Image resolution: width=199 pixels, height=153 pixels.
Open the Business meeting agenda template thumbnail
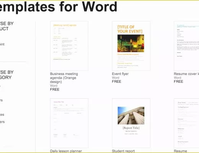tap(69, 46)
